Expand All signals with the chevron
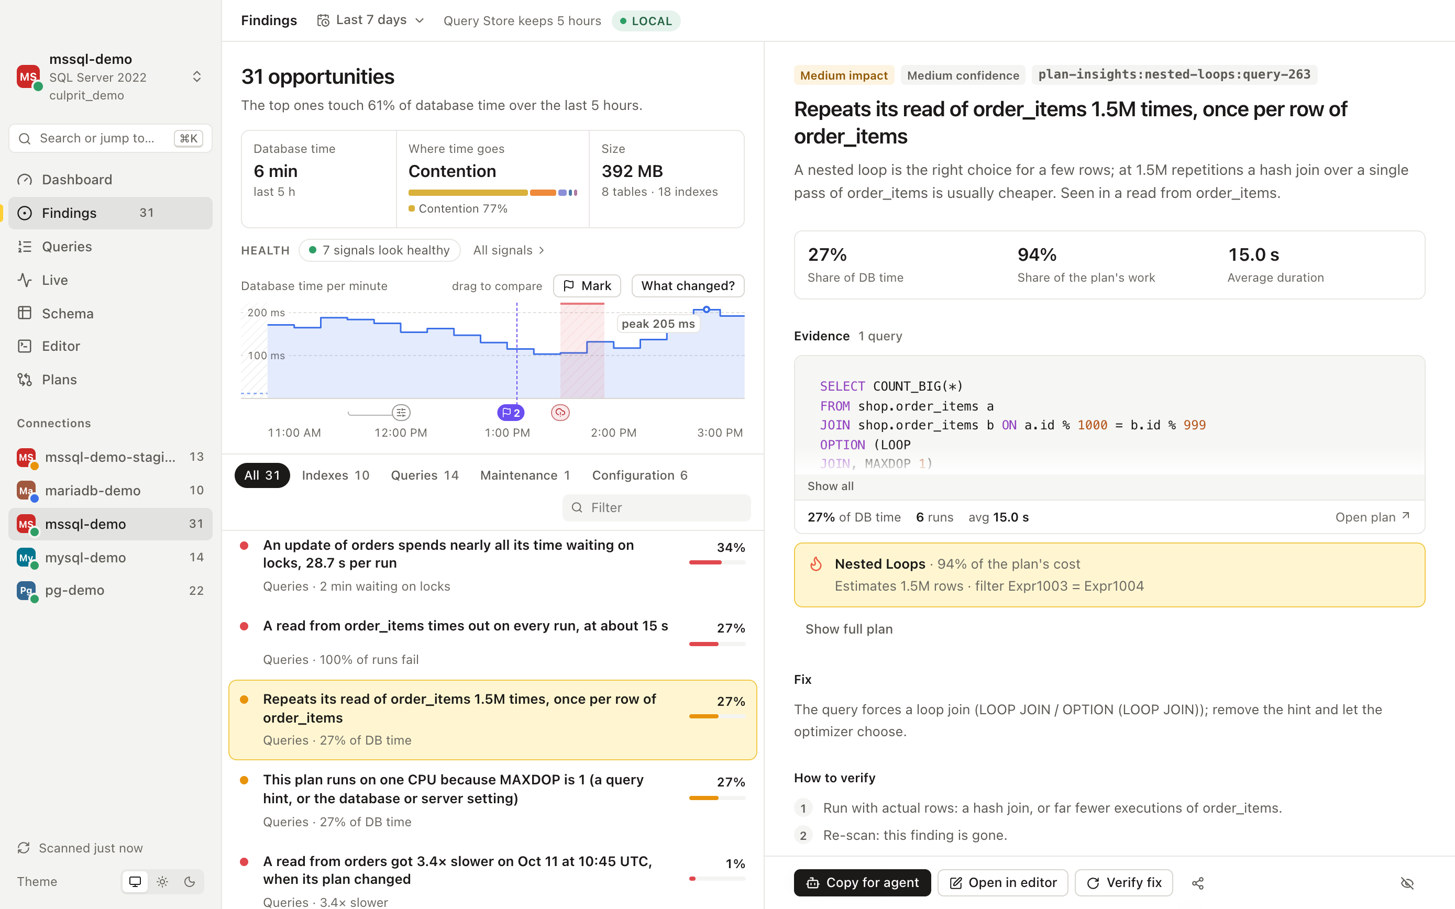The height and width of the screenshot is (909, 1455). click(509, 250)
